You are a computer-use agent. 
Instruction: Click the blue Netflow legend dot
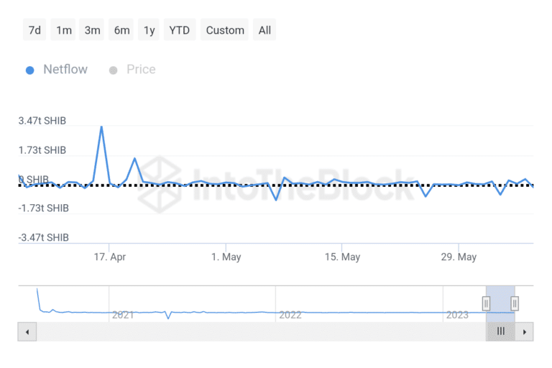tap(30, 70)
